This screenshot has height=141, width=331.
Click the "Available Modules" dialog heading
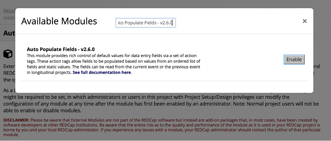(x=59, y=21)
